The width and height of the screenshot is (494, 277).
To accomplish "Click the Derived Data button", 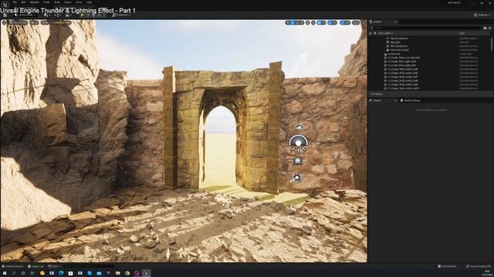I will point(447,266).
